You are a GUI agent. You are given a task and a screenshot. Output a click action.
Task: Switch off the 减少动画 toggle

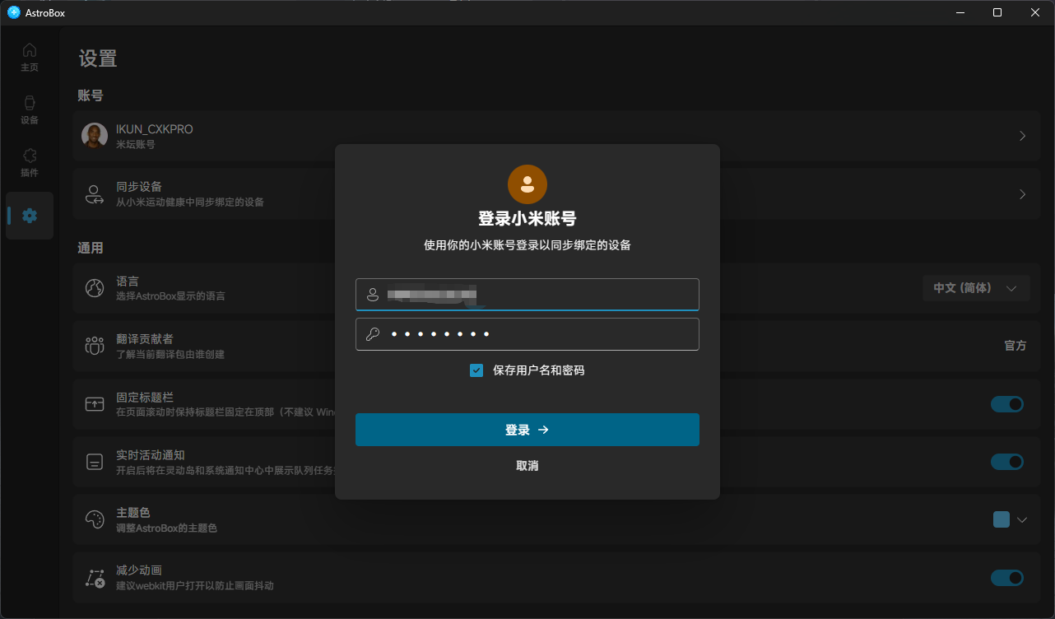1007,578
